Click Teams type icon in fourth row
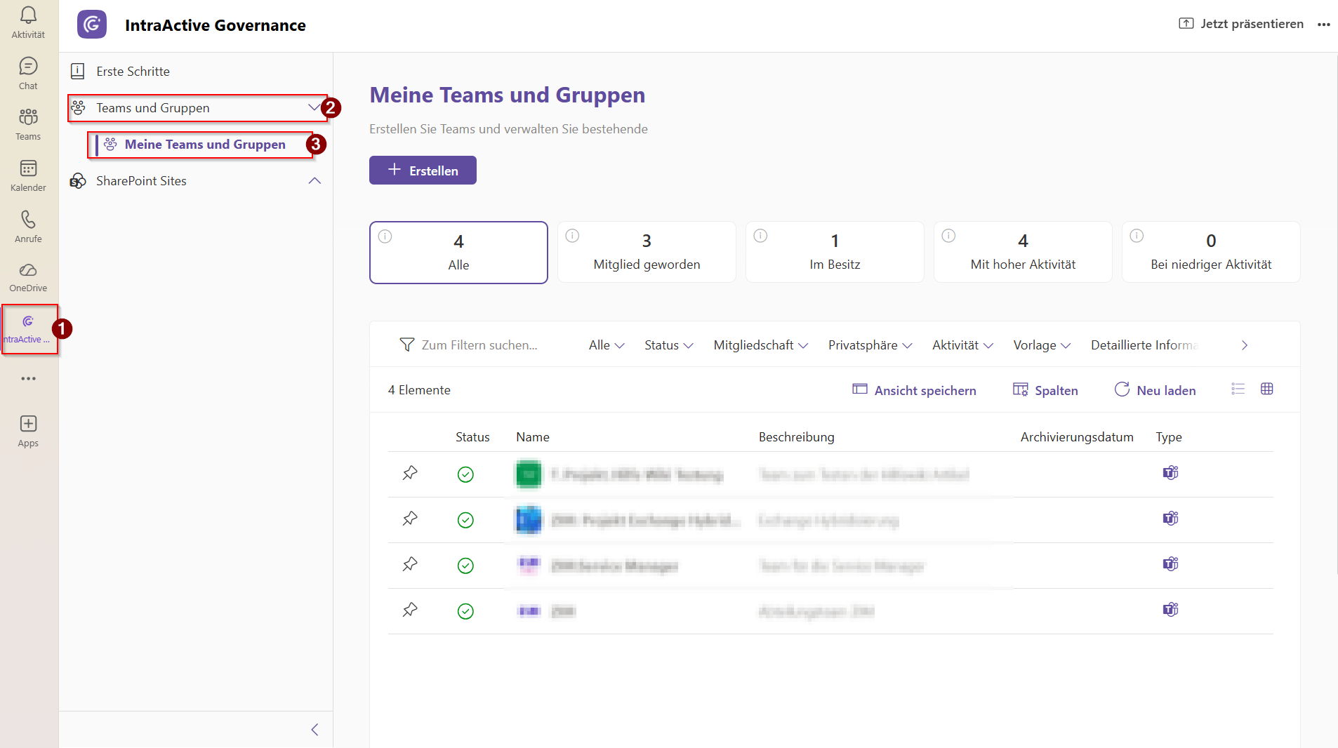The image size is (1338, 748). 1170,610
